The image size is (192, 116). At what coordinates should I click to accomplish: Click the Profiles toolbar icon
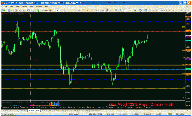9,10
